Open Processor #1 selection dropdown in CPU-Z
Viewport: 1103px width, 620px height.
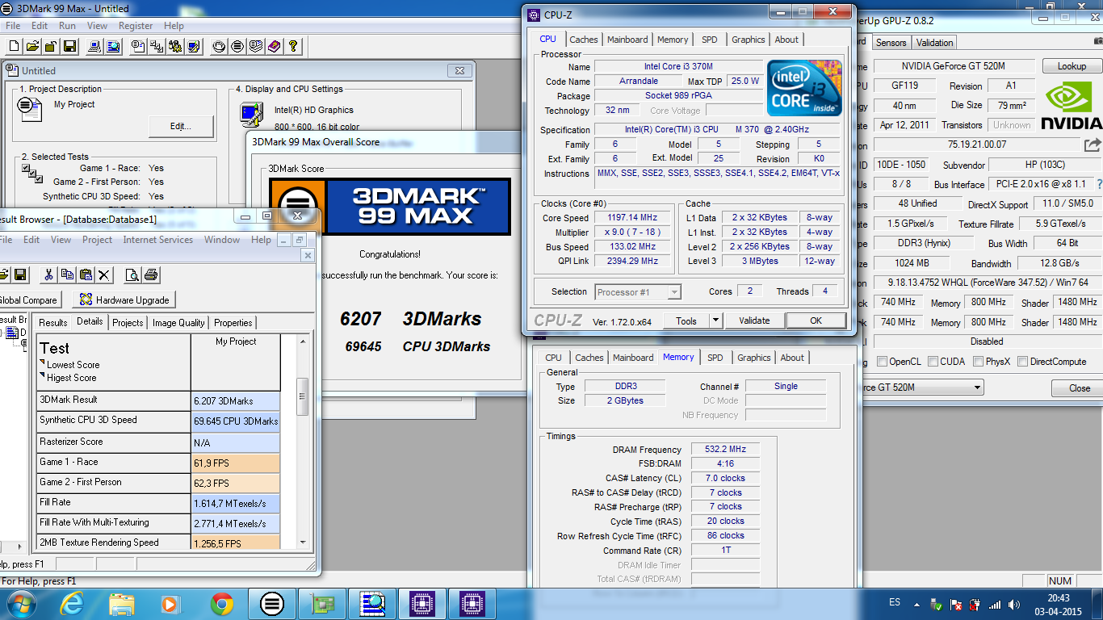pos(638,291)
